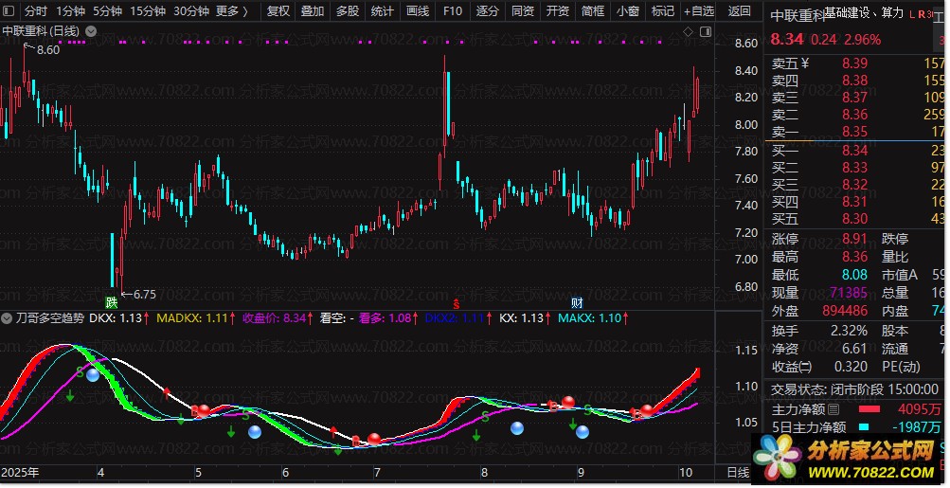Expand indicator menu next to 刀哥多空趋势
This screenshot has height=488, width=950.
point(9,318)
